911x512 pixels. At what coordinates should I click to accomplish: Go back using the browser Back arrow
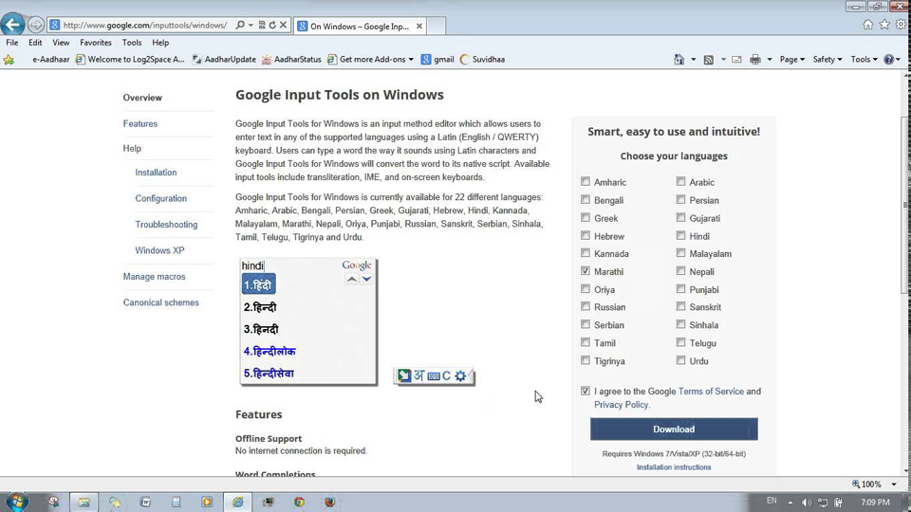click(x=12, y=25)
